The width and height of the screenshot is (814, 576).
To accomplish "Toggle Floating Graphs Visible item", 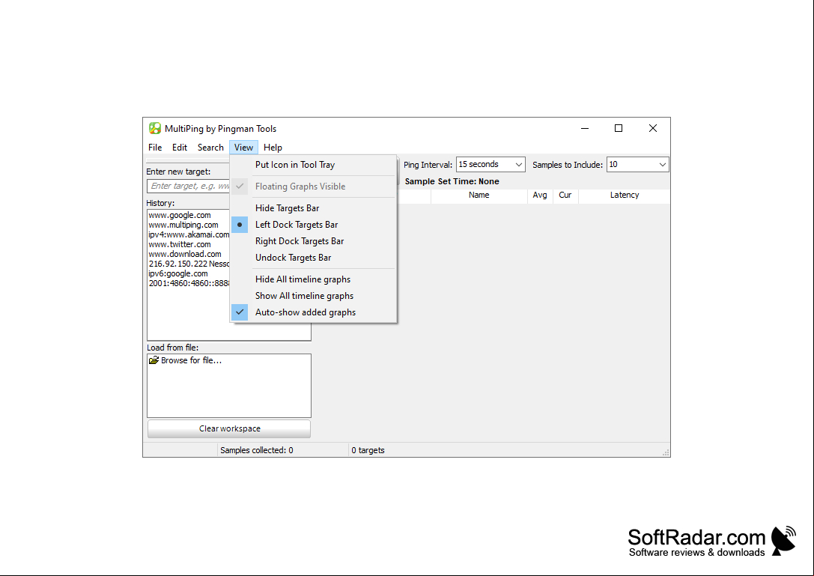I will click(313, 187).
